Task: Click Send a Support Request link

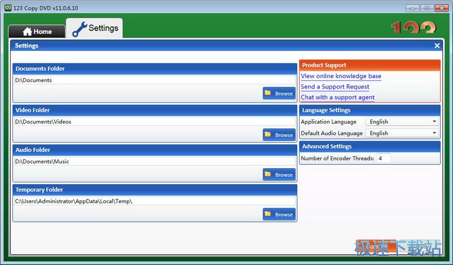Action: tap(335, 87)
